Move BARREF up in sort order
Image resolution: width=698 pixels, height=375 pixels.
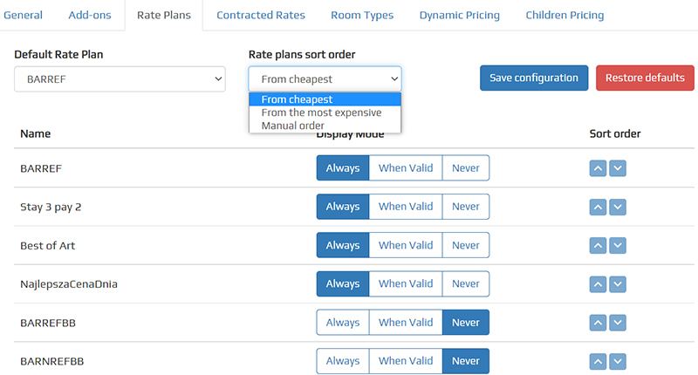click(598, 168)
